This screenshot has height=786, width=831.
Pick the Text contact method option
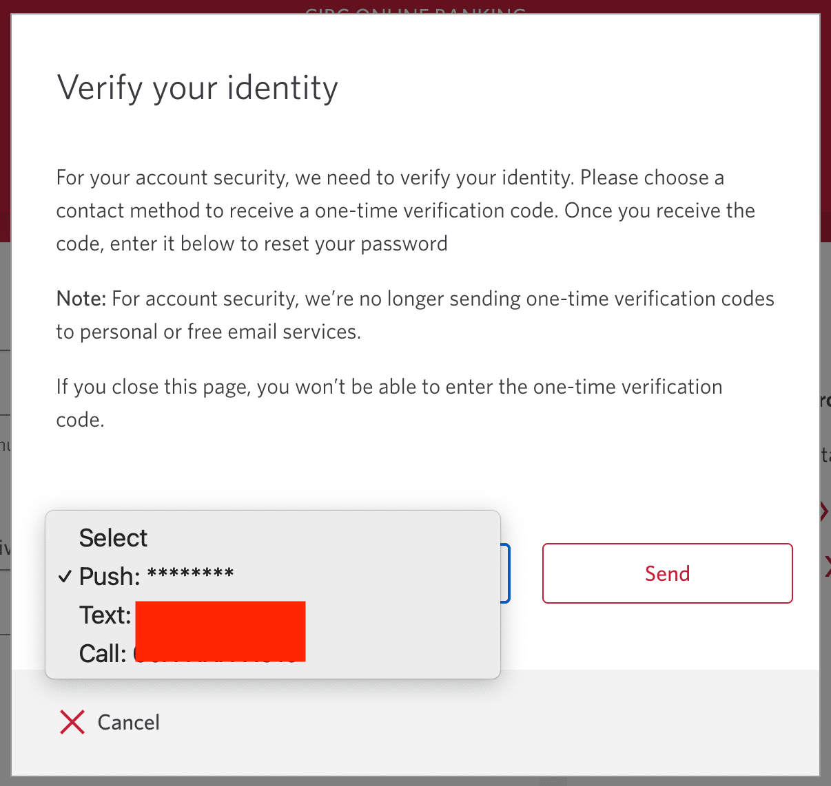pos(105,615)
